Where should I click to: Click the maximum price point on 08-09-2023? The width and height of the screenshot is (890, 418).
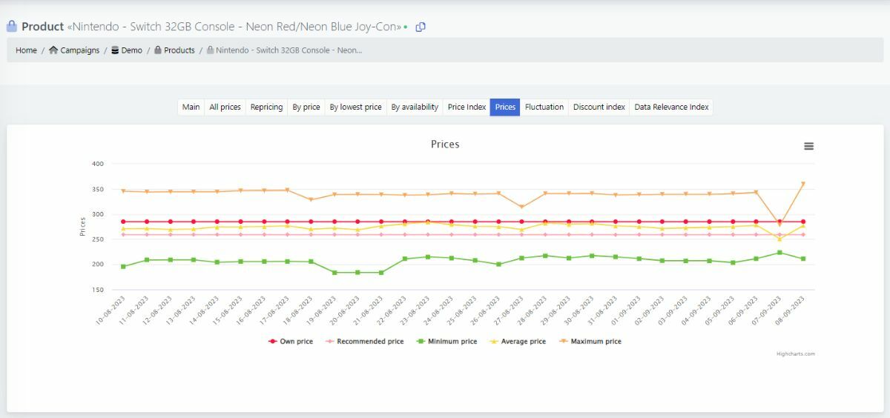802,184
